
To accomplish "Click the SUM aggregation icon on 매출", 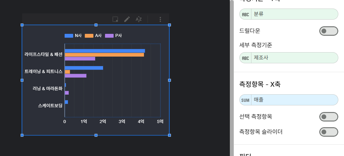I will click(245, 100).
